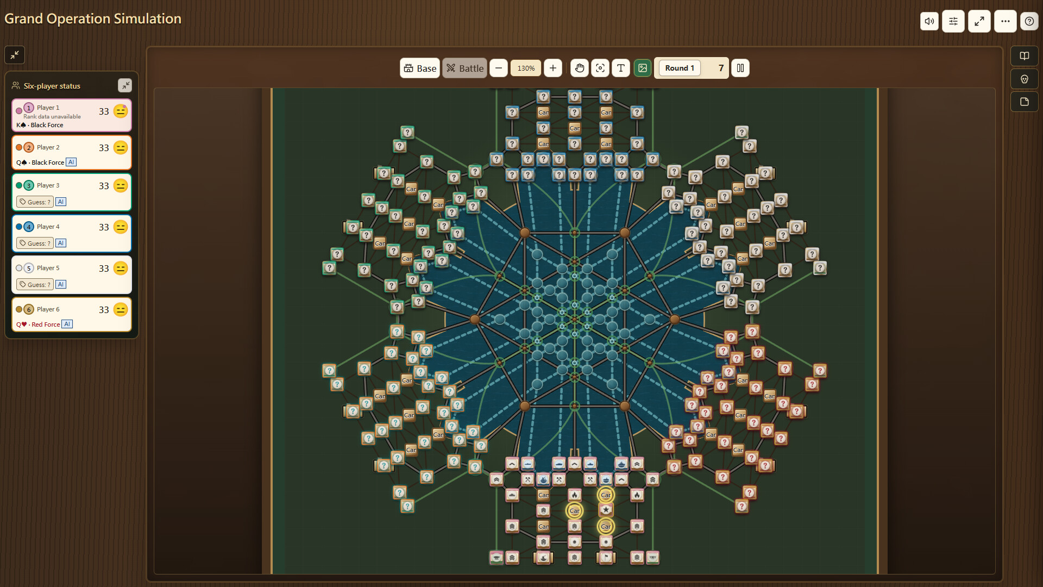
Task: Zoom out with the minus button
Action: (x=499, y=68)
